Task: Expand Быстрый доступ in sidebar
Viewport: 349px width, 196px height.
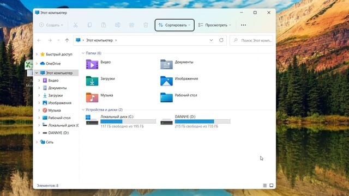Action: (x=37, y=54)
